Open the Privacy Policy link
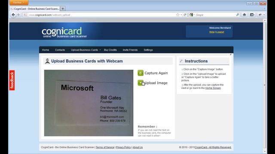Viewport: 275px width, 154px height. coord(123,147)
